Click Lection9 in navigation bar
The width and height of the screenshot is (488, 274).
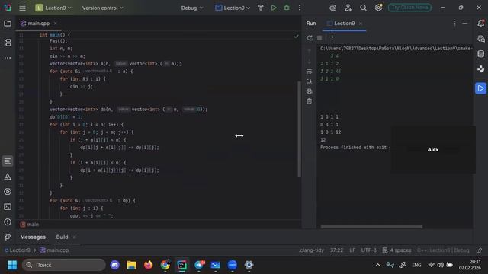18,250
